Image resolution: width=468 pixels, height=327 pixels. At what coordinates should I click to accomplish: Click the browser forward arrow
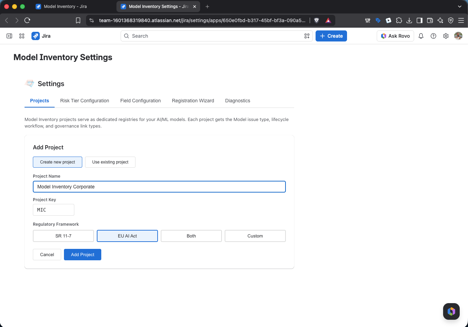click(x=17, y=20)
